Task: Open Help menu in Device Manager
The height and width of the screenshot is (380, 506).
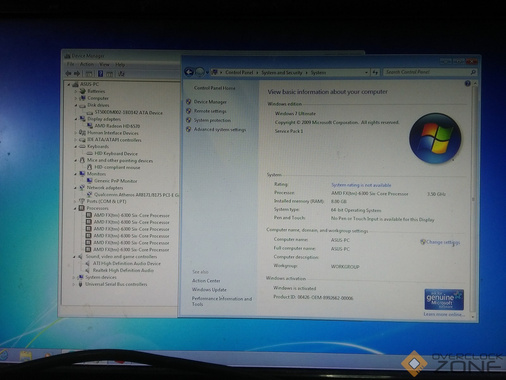Action: (x=120, y=65)
